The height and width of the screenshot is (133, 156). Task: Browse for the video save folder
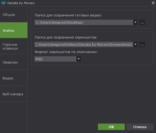pos(142,22)
